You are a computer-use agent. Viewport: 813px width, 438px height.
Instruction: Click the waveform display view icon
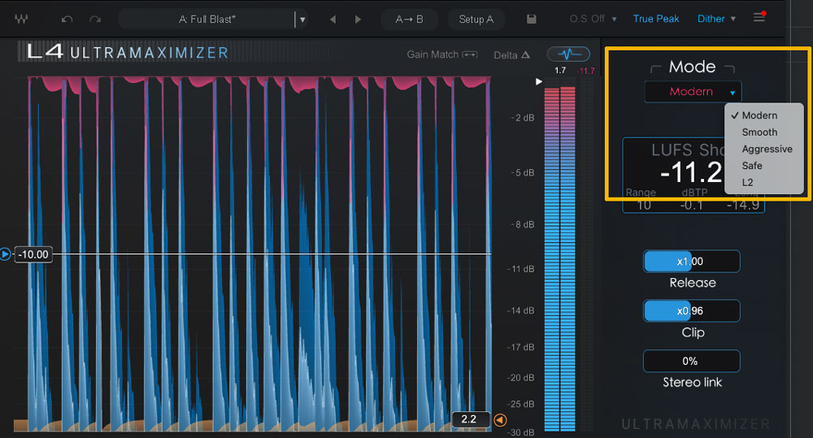(x=568, y=54)
